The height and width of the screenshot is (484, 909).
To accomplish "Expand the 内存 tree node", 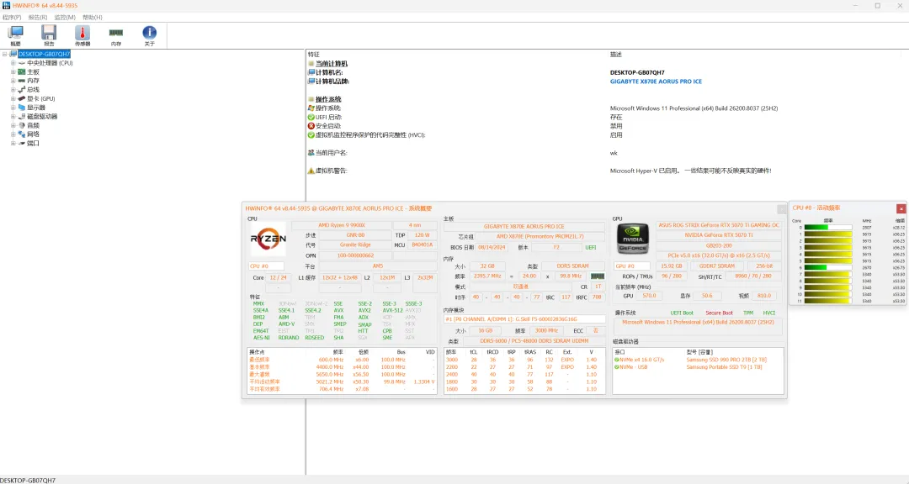I will point(13,81).
